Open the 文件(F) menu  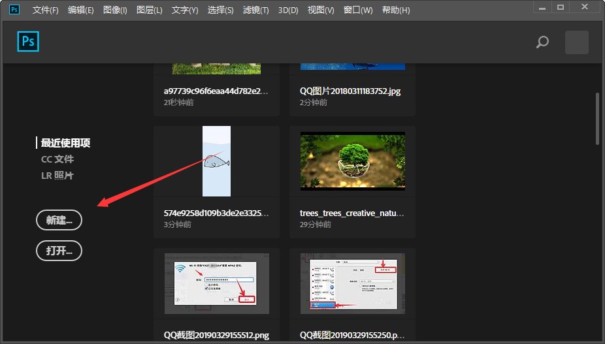coord(46,10)
